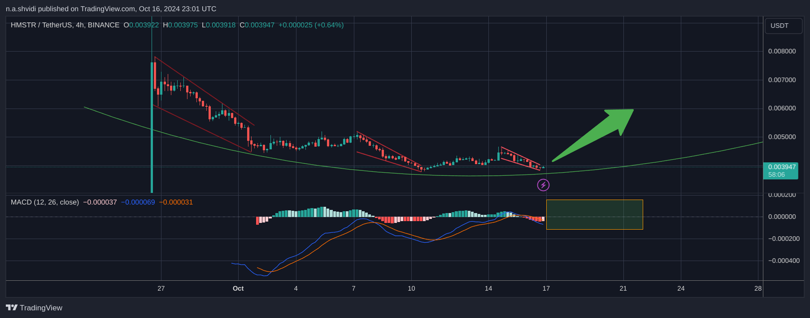Click the 14 date label on time axis
The width and height of the screenshot is (810, 318).
click(488, 288)
